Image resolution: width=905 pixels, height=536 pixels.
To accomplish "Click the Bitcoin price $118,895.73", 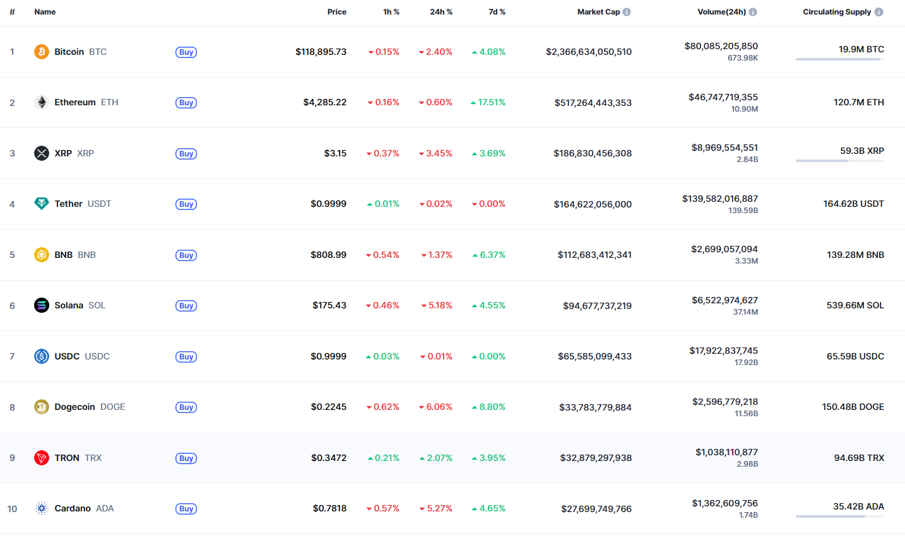I will point(321,52).
